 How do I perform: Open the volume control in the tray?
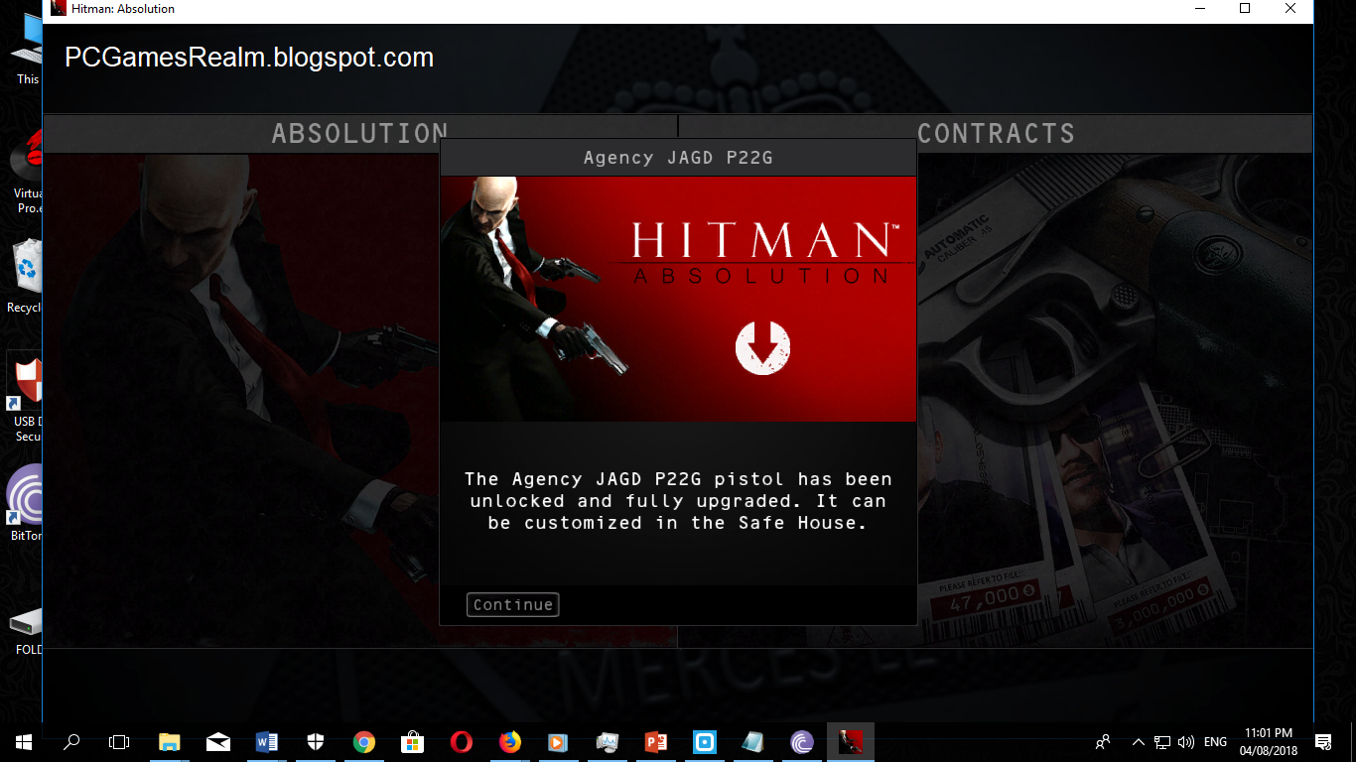click(1186, 741)
